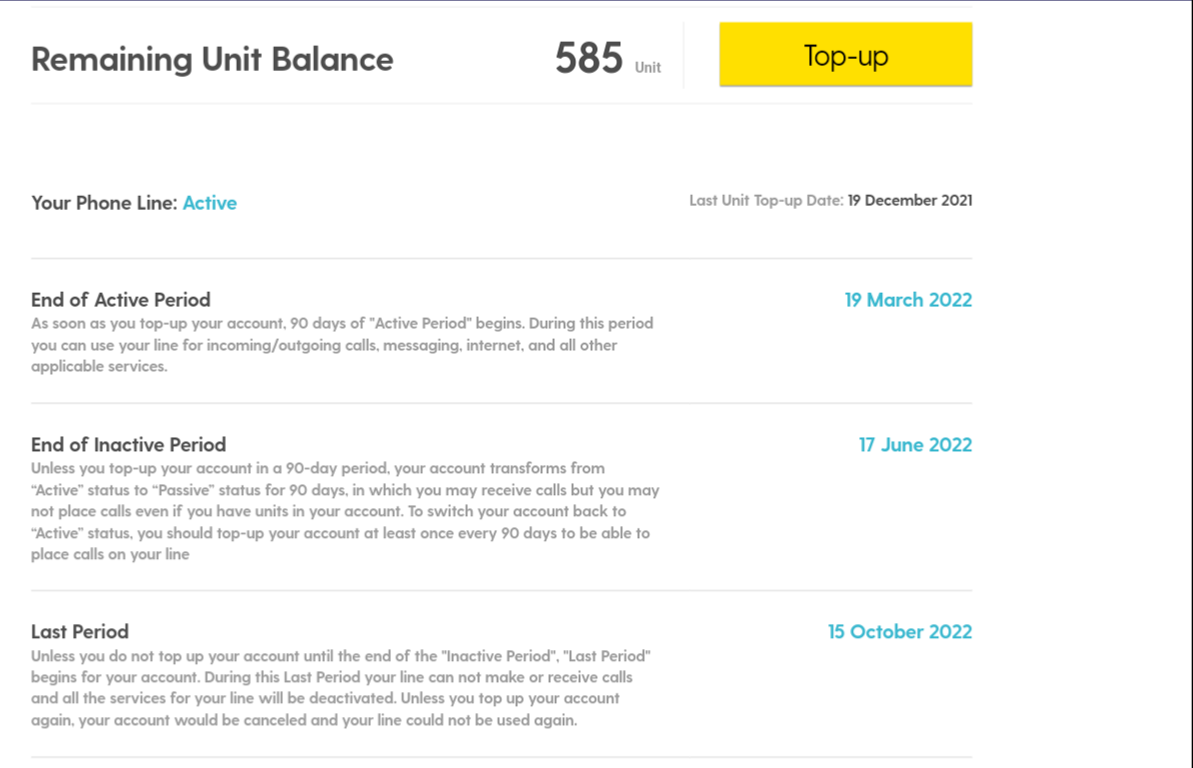Screen dimensions: 1193x768
Task: Click the Remaining Unit Balance heading
Action: pos(212,59)
